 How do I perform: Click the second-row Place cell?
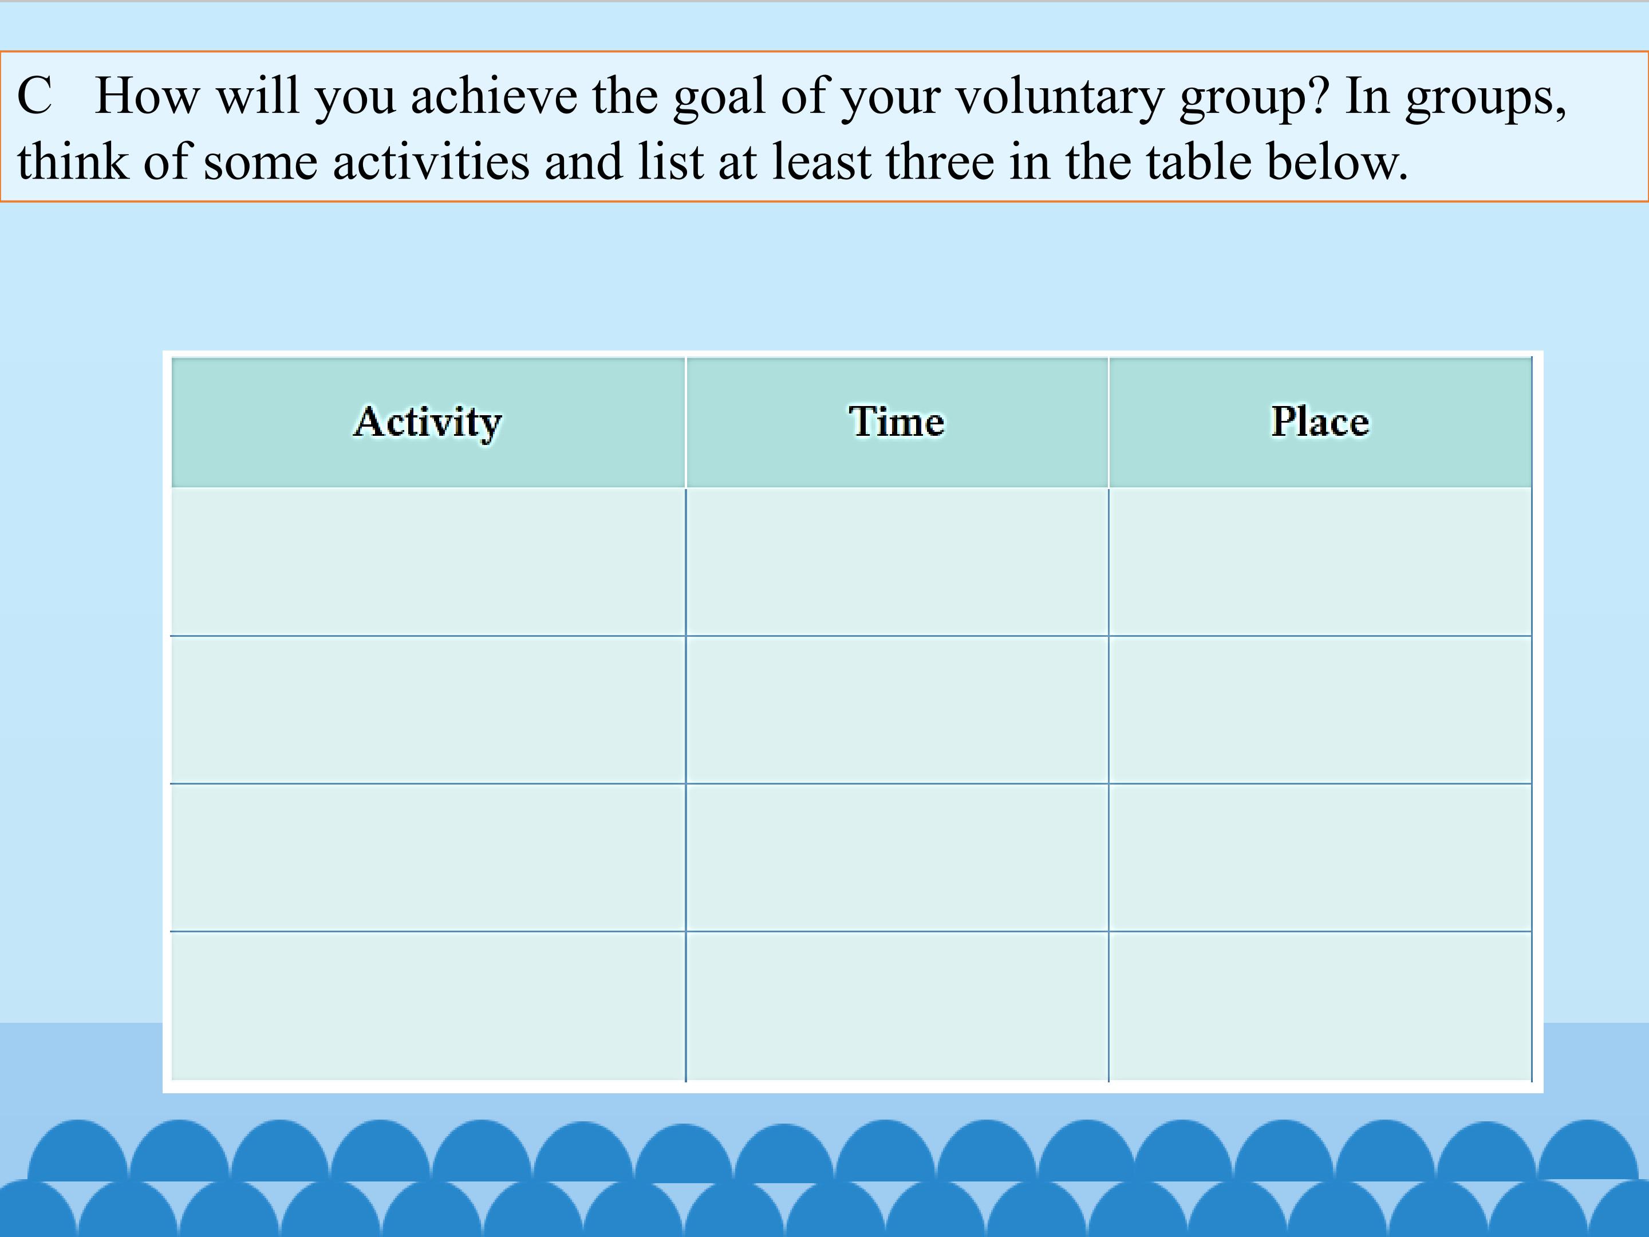coord(1320,710)
